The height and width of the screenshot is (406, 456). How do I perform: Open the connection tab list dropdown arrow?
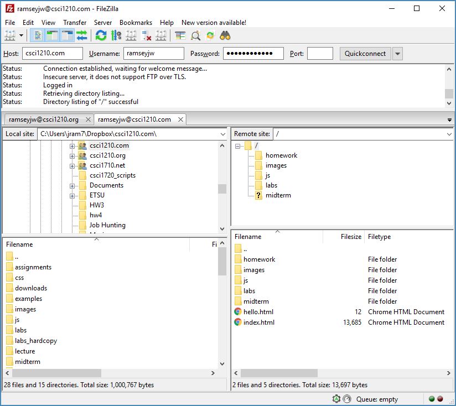449,119
